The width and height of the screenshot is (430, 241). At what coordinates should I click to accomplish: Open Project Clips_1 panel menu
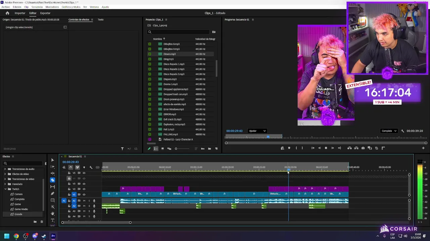pos(166,19)
